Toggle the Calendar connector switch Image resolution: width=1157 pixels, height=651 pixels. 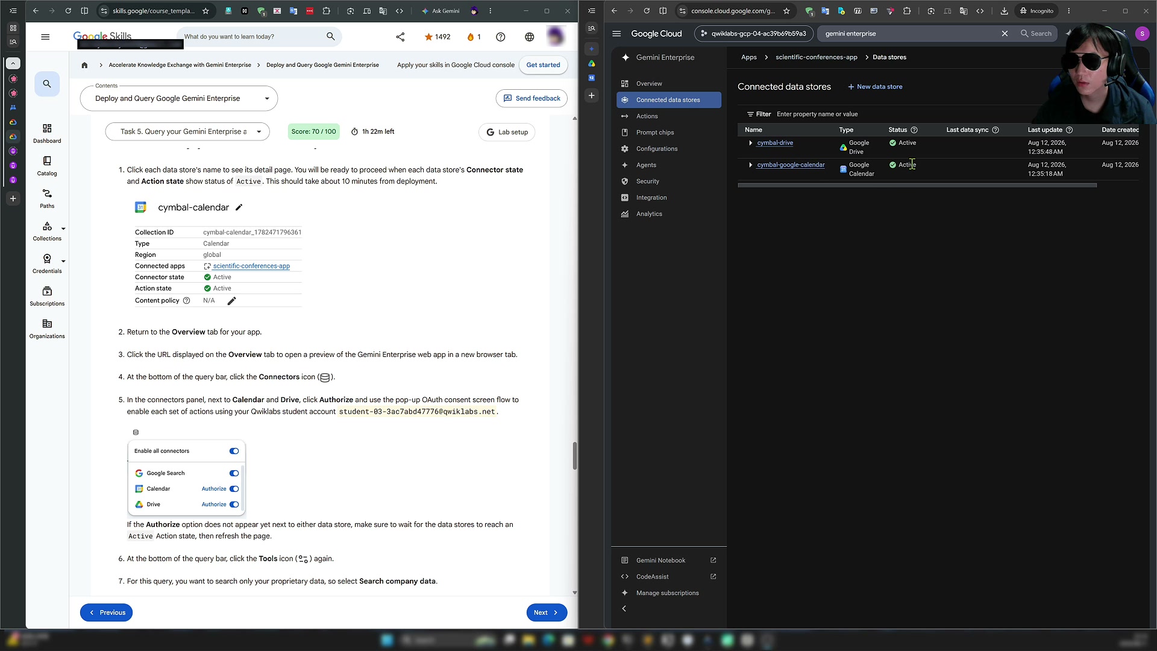coord(234,489)
